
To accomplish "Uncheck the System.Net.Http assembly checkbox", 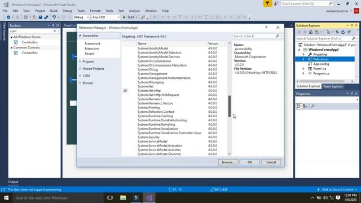I will [x=125, y=91].
